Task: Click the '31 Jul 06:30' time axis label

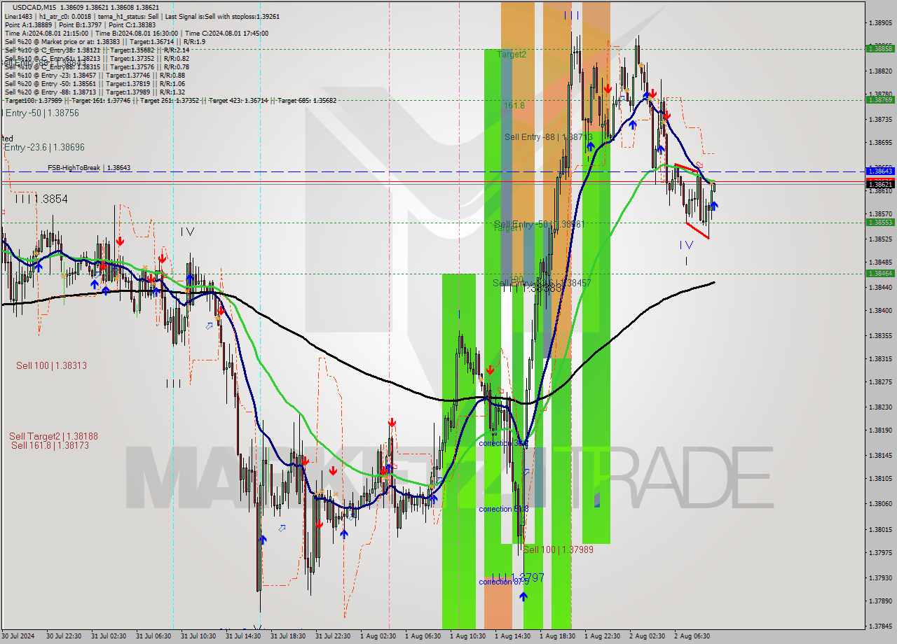Action: 153,636
